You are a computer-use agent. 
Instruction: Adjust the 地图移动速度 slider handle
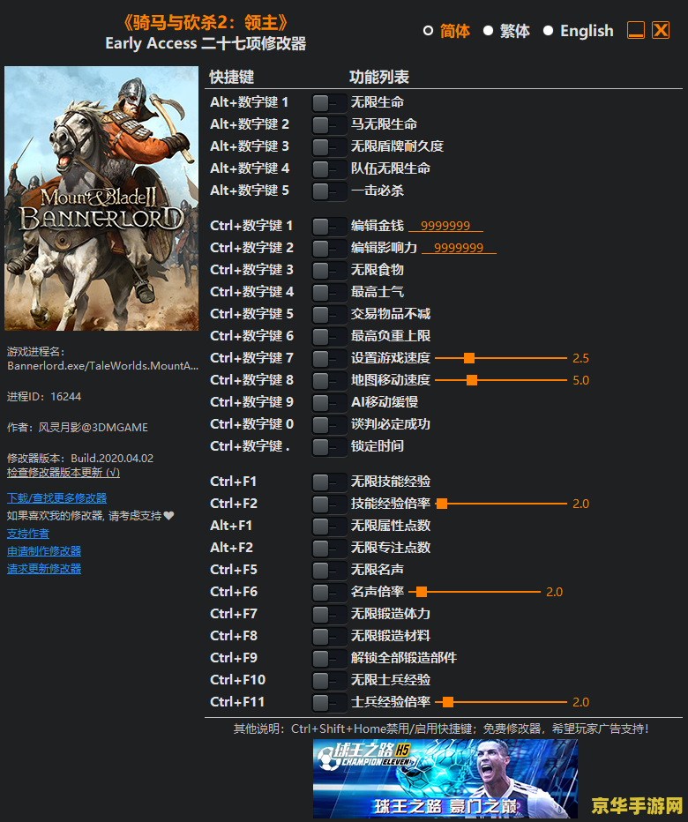pyautogui.click(x=472, y=380)
